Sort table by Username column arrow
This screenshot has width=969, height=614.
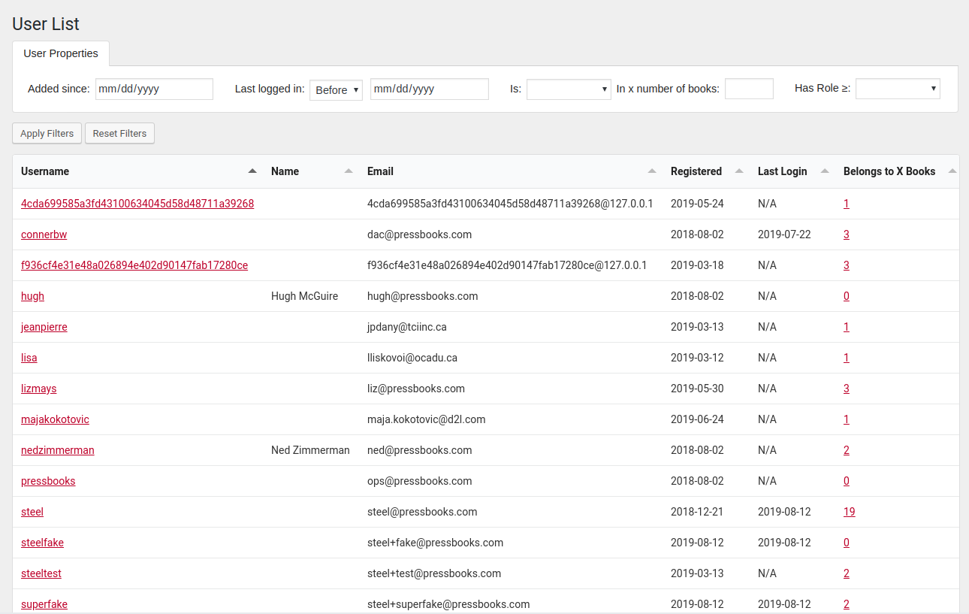click(x=252, y=171)
